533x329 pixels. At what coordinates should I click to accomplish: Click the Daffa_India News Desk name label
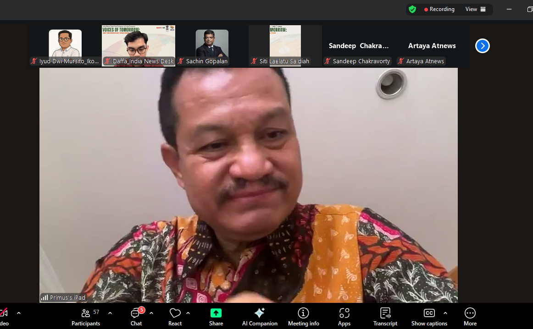pyautogui.click(x=143, y=61)
